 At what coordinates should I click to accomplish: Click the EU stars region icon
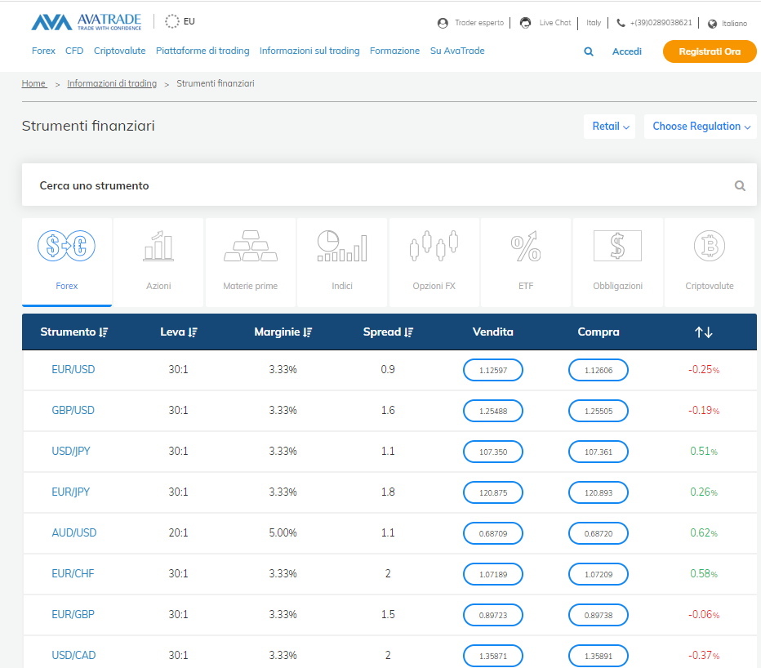[x=171, y=21]
